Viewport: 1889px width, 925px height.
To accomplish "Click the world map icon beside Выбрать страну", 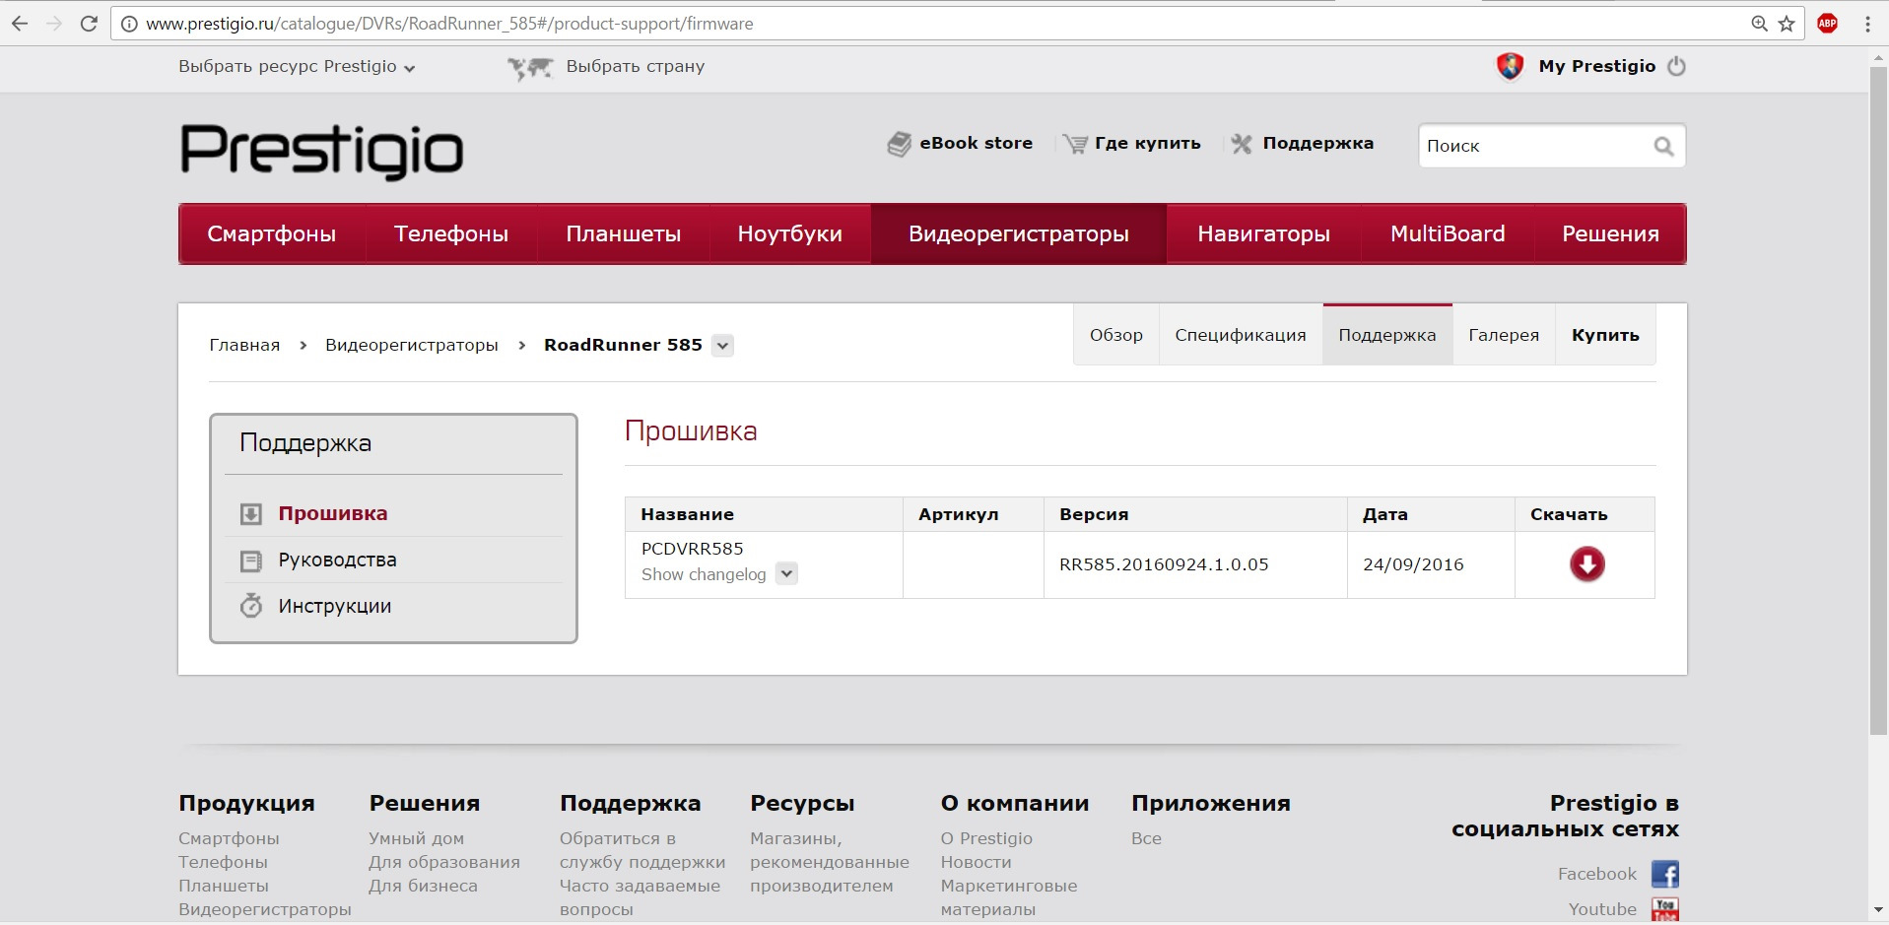I will coord(530,67).
